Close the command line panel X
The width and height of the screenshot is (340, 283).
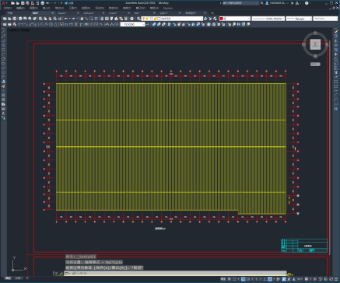(x=56, y=273)
